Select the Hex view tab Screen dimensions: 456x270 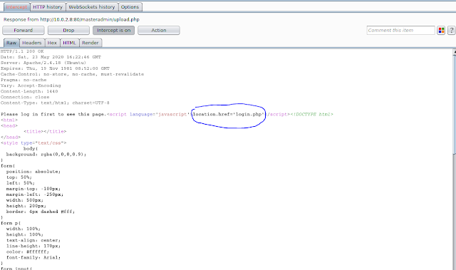click(x=52, y=43)
